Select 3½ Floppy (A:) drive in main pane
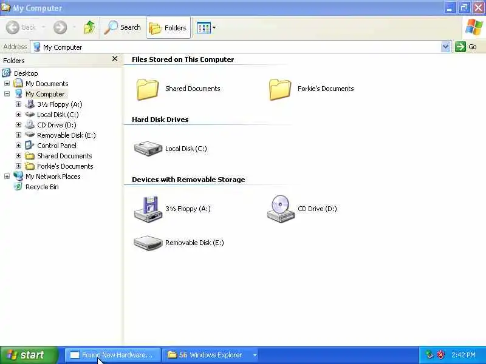 (173, 209)
